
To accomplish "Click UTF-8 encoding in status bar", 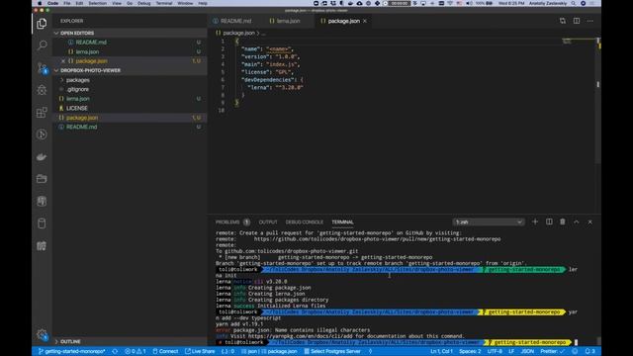I will click(x=495, y=351).
